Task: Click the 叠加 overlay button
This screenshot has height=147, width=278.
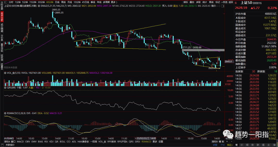Action: (192, 2)
